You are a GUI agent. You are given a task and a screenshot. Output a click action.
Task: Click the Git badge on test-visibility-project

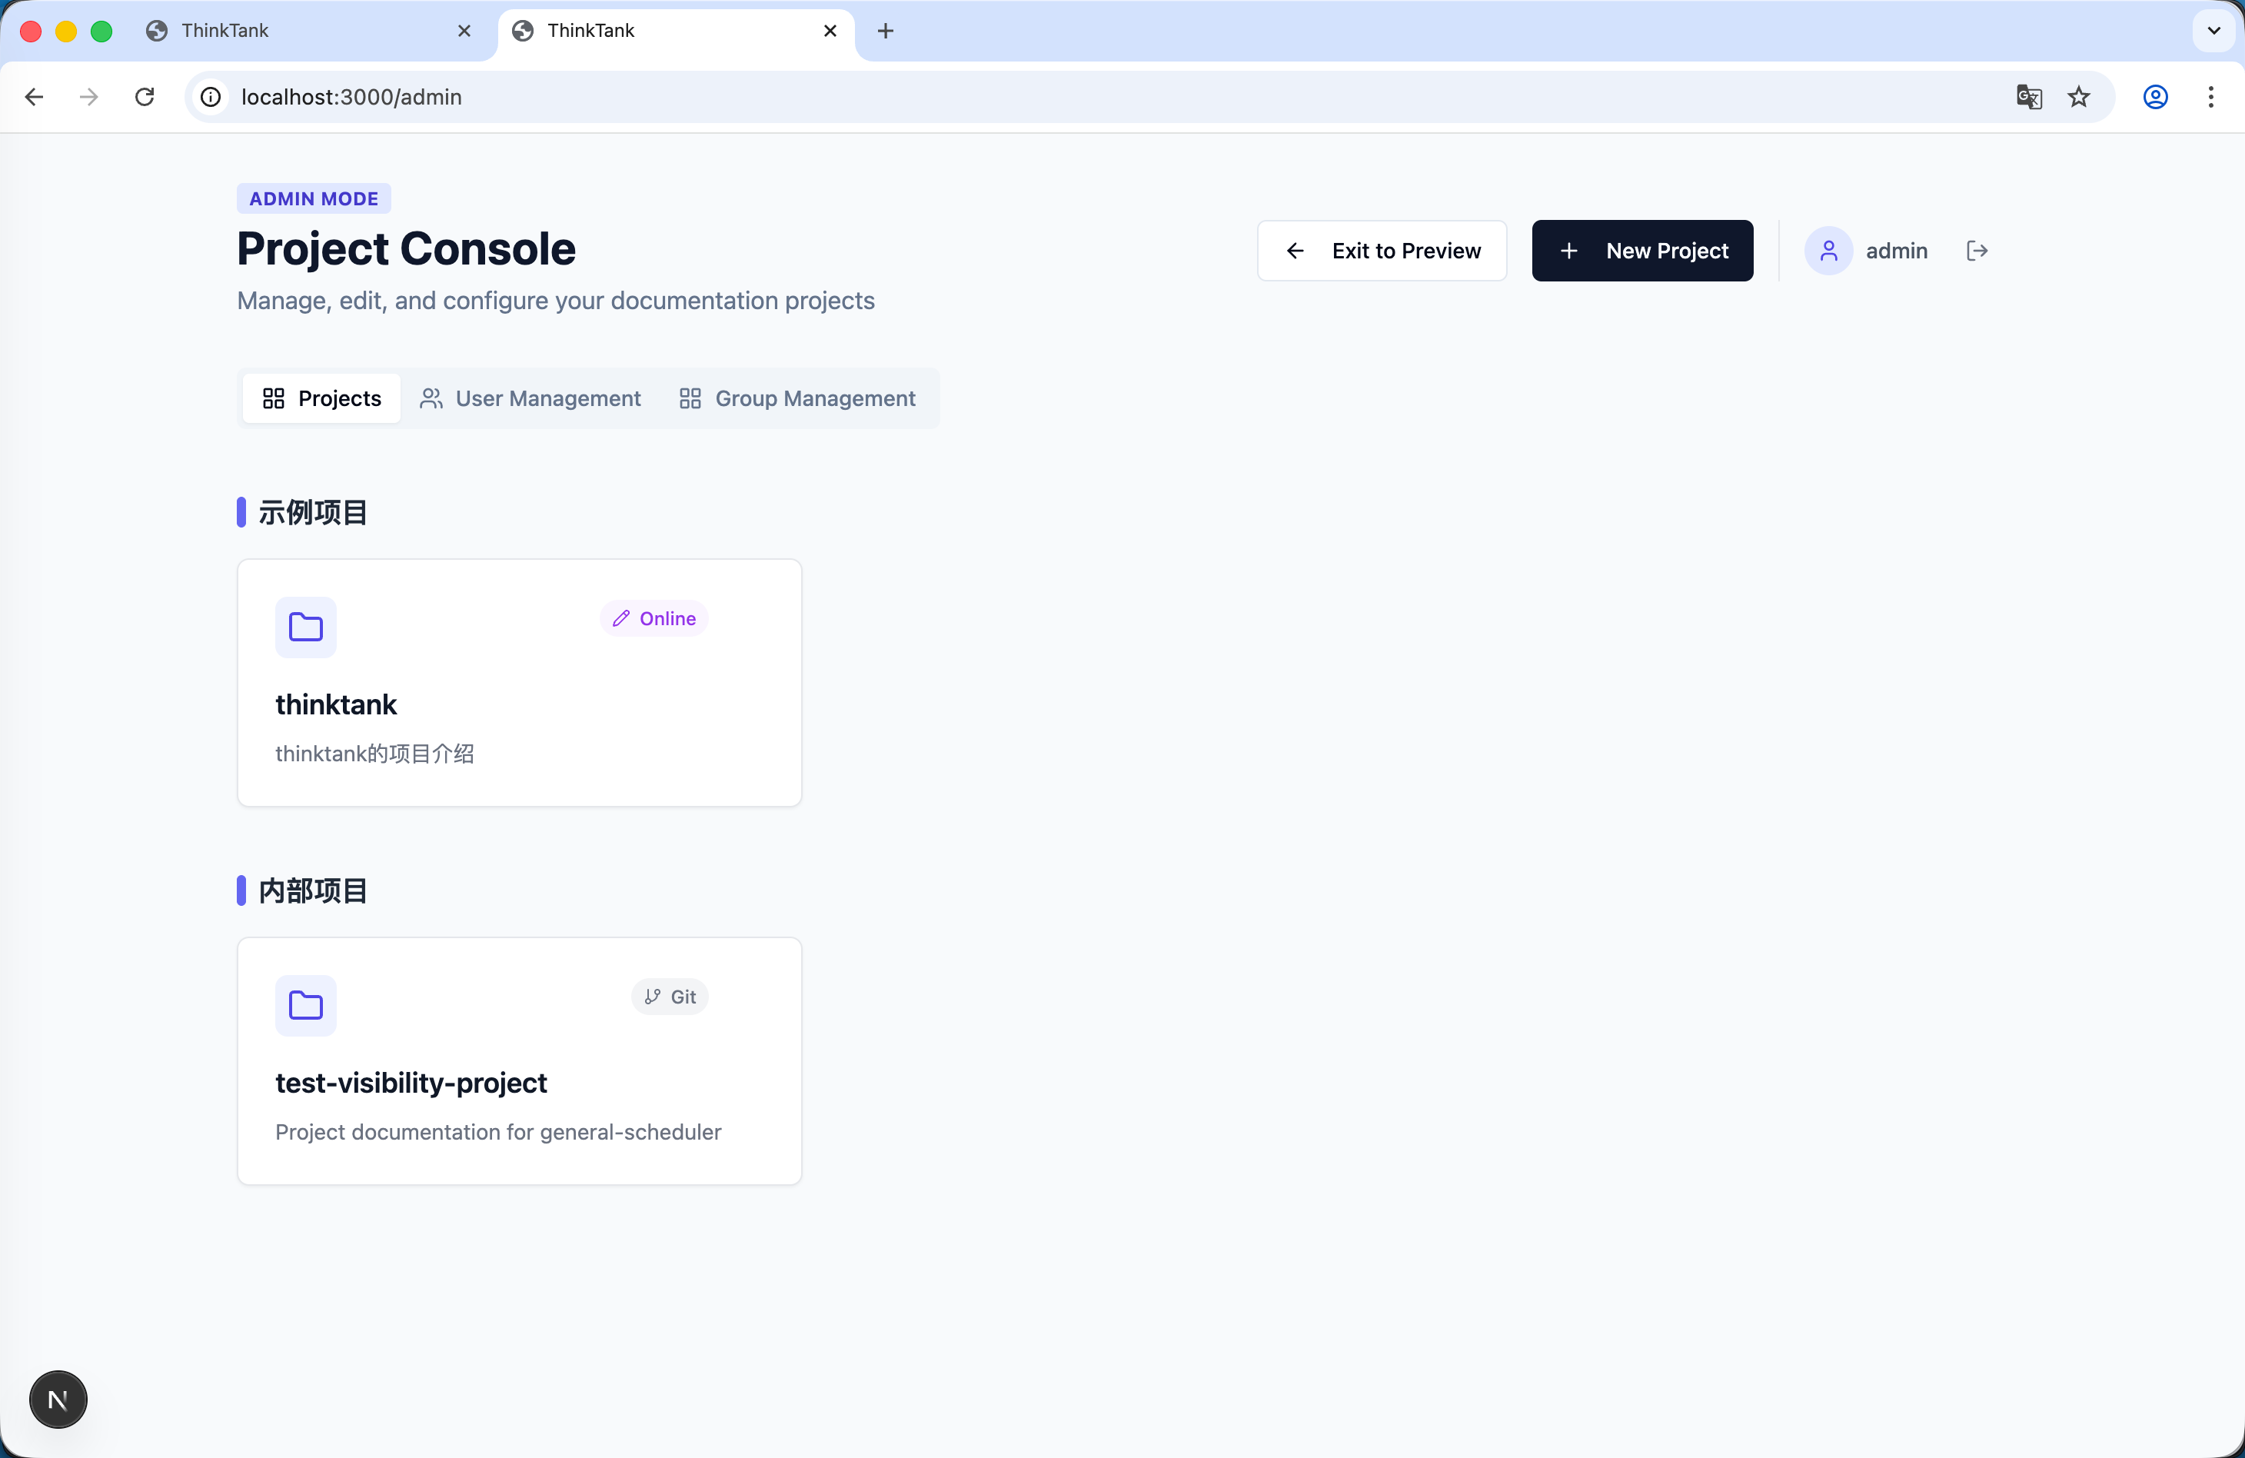(670, 997)
